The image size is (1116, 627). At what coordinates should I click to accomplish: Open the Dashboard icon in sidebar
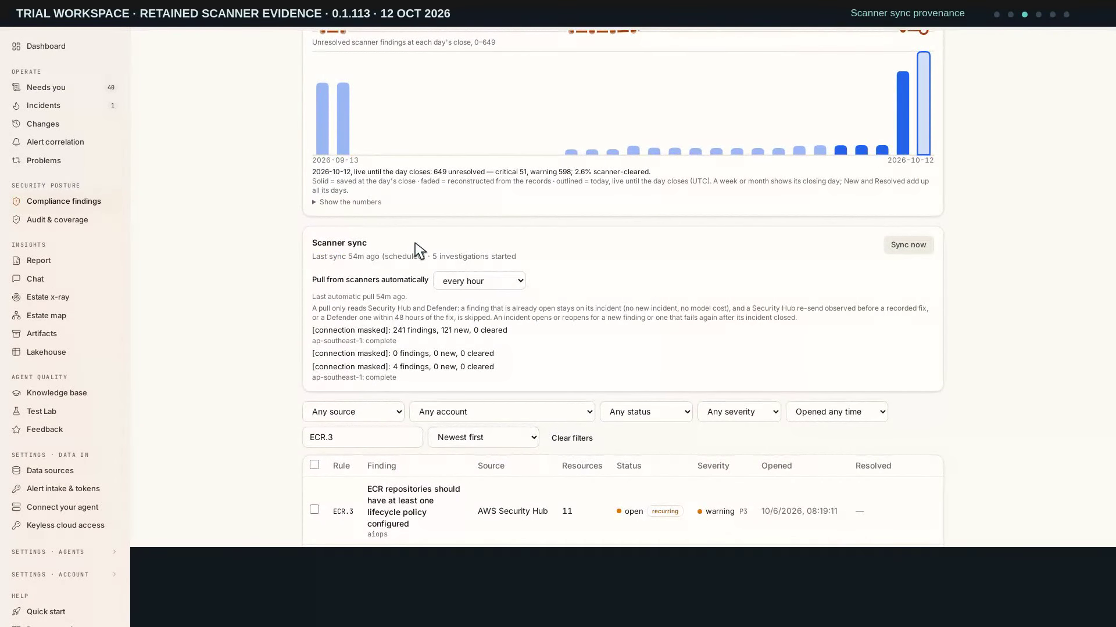click(x=16, y=46)
